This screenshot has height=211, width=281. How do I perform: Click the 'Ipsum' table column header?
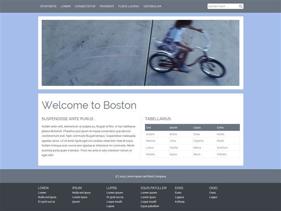tap(173, 128)
